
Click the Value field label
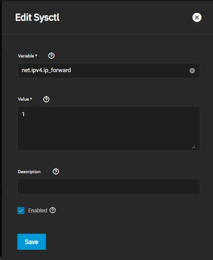25,99
